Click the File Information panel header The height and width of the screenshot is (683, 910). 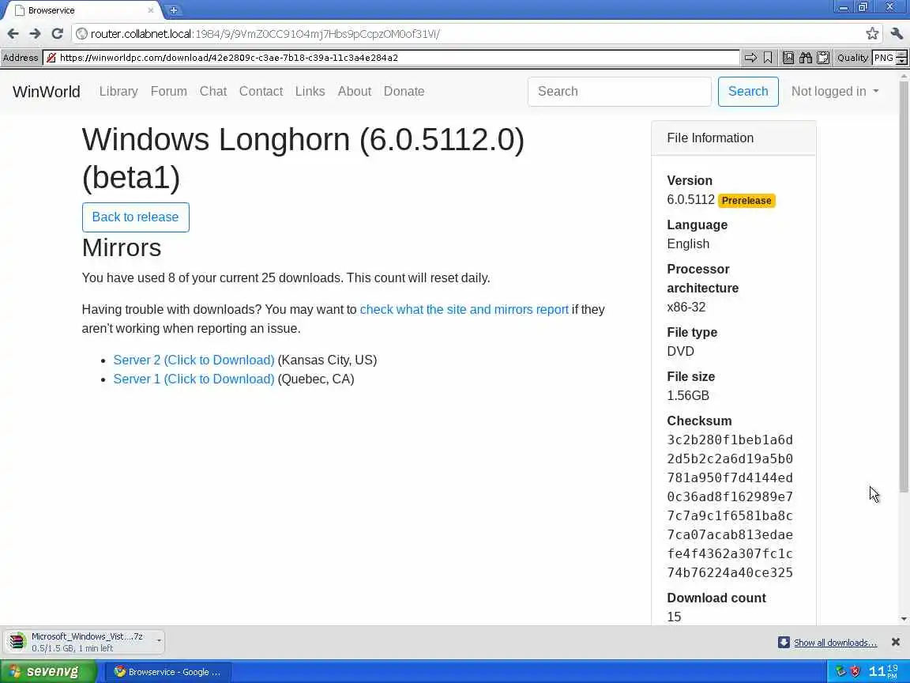(734, 138)
